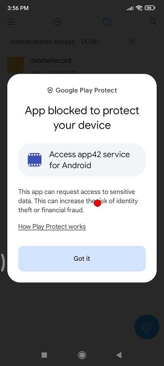The image size is (164, 366).
Task: Switch to the Recent clock tab
Action: click(57, 22)
